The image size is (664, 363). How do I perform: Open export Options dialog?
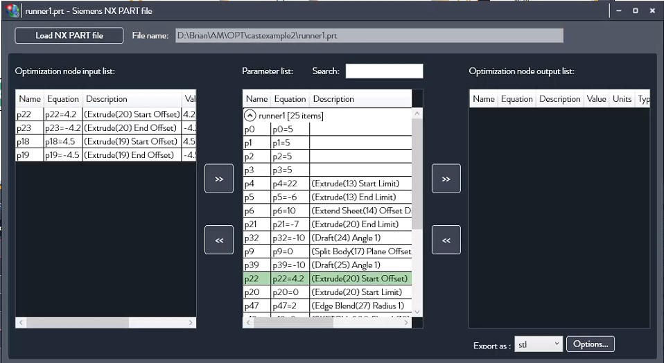pyautogui.click(x=591, y=344)
